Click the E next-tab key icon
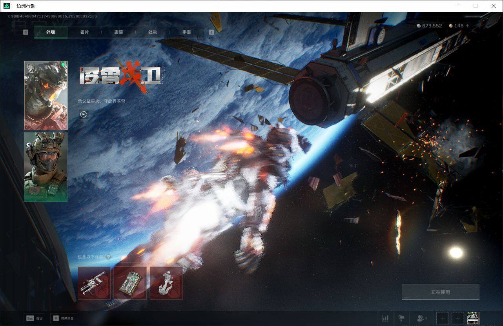The height and width of the screenshot is (326, 503). point(211,32)
